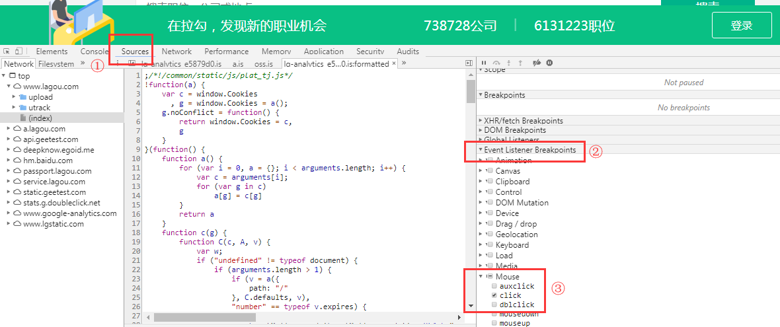The image size is (780, 327).
Task: Click the horizontal scrollbar right arrow
Action: click(x=459, y=317)
